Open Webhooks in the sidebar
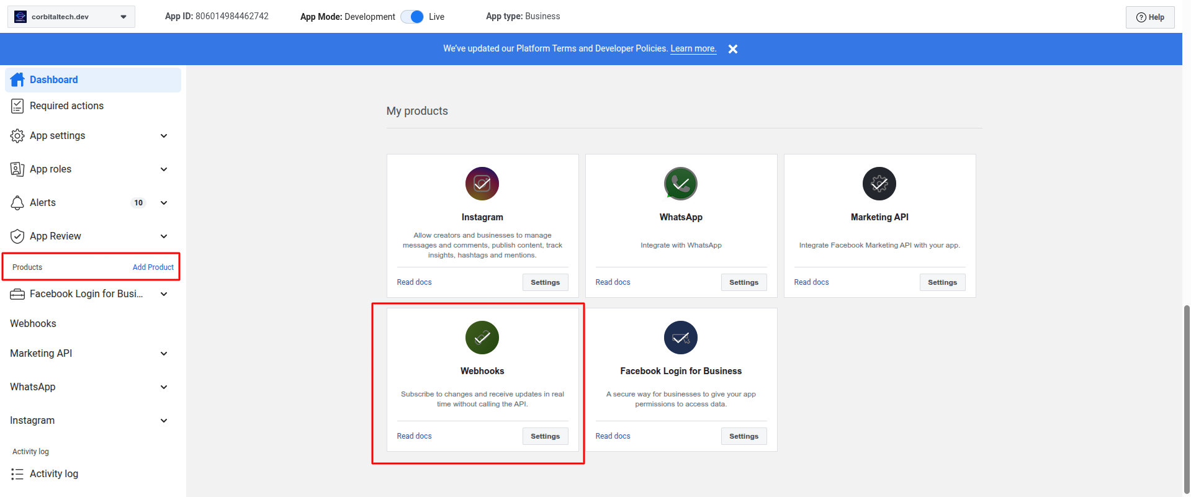The image size is (1191, 497). [33, 324]
